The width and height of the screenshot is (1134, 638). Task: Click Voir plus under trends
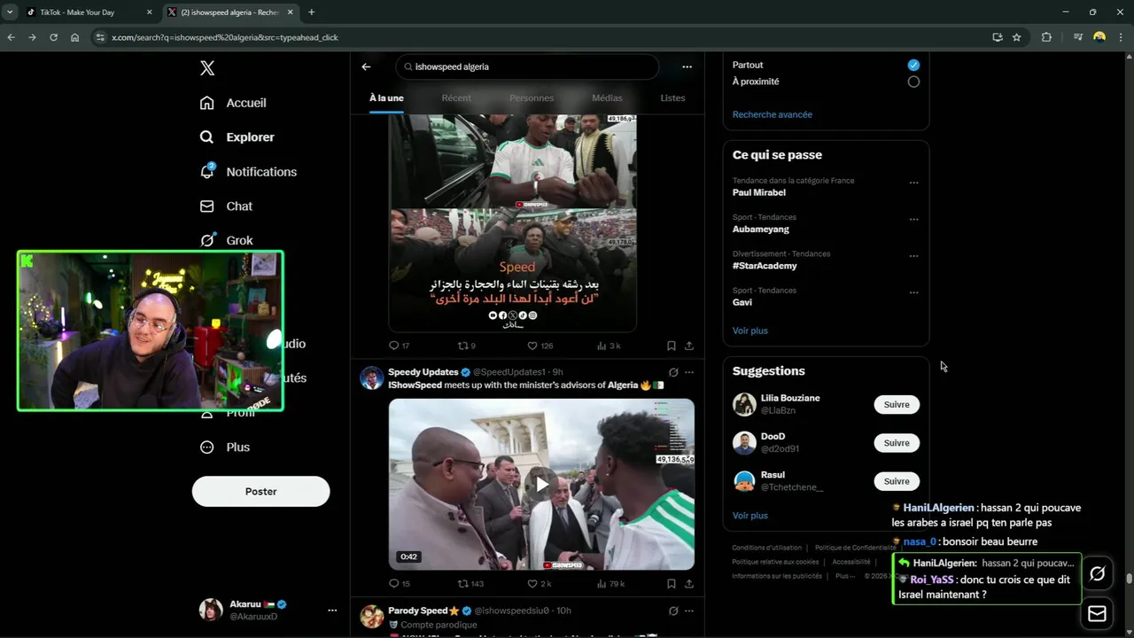click(x=750, y=331)
